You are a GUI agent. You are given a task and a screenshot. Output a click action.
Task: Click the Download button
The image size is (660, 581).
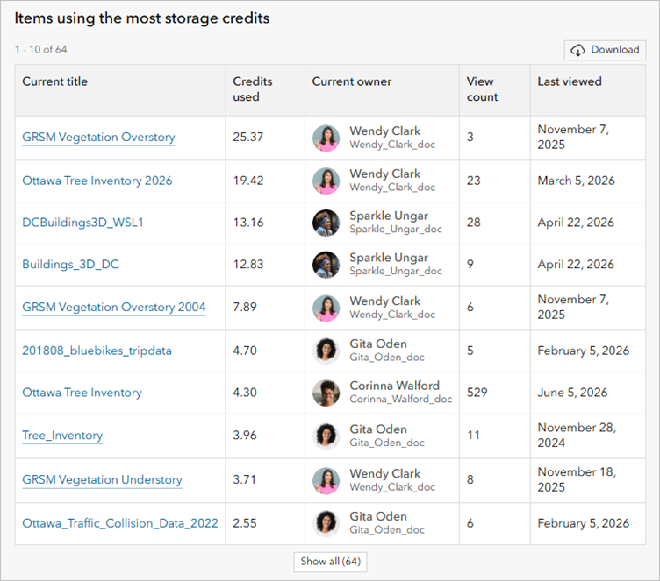tap(605, 50)
